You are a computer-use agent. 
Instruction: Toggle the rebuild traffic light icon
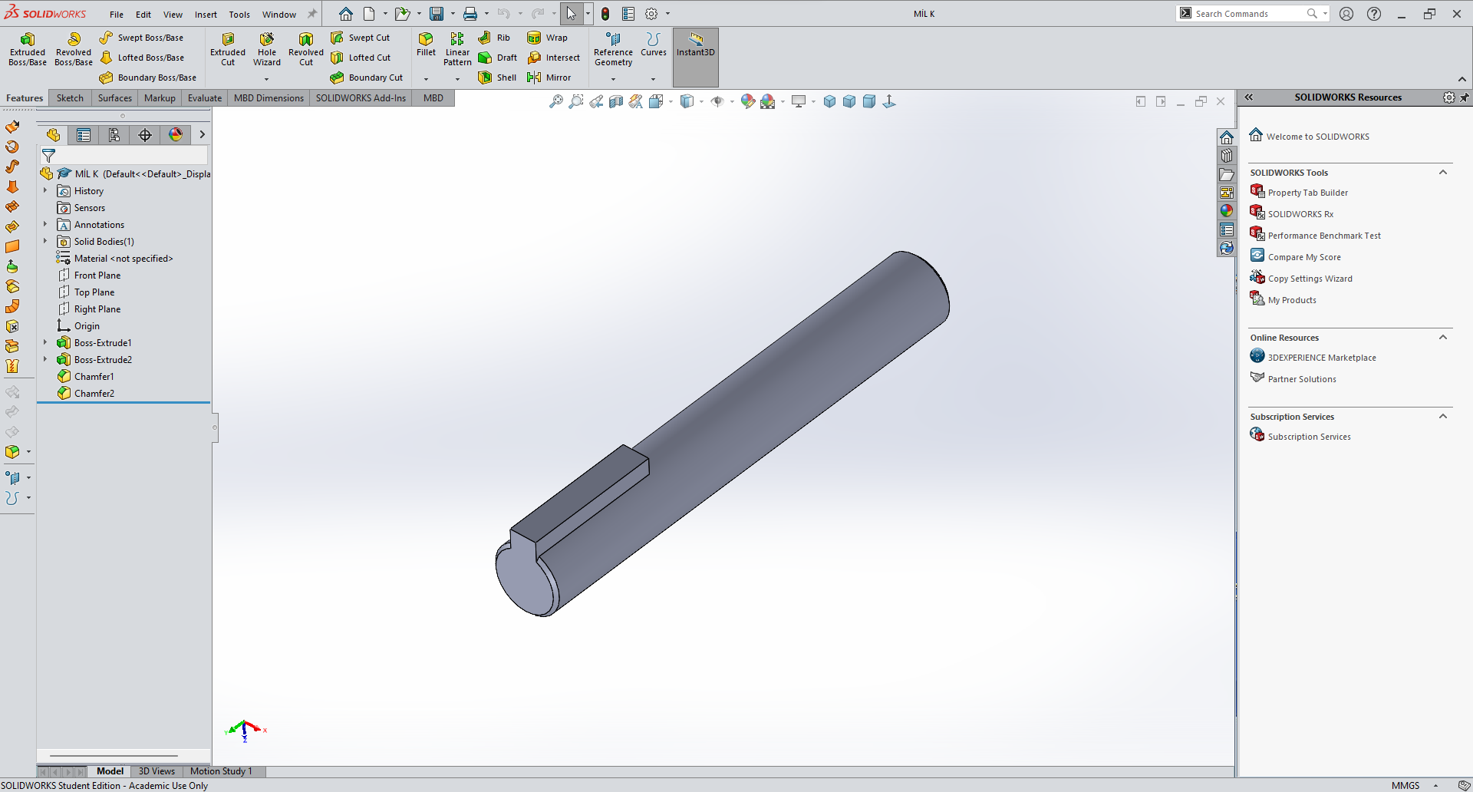(x=605, y=14)
